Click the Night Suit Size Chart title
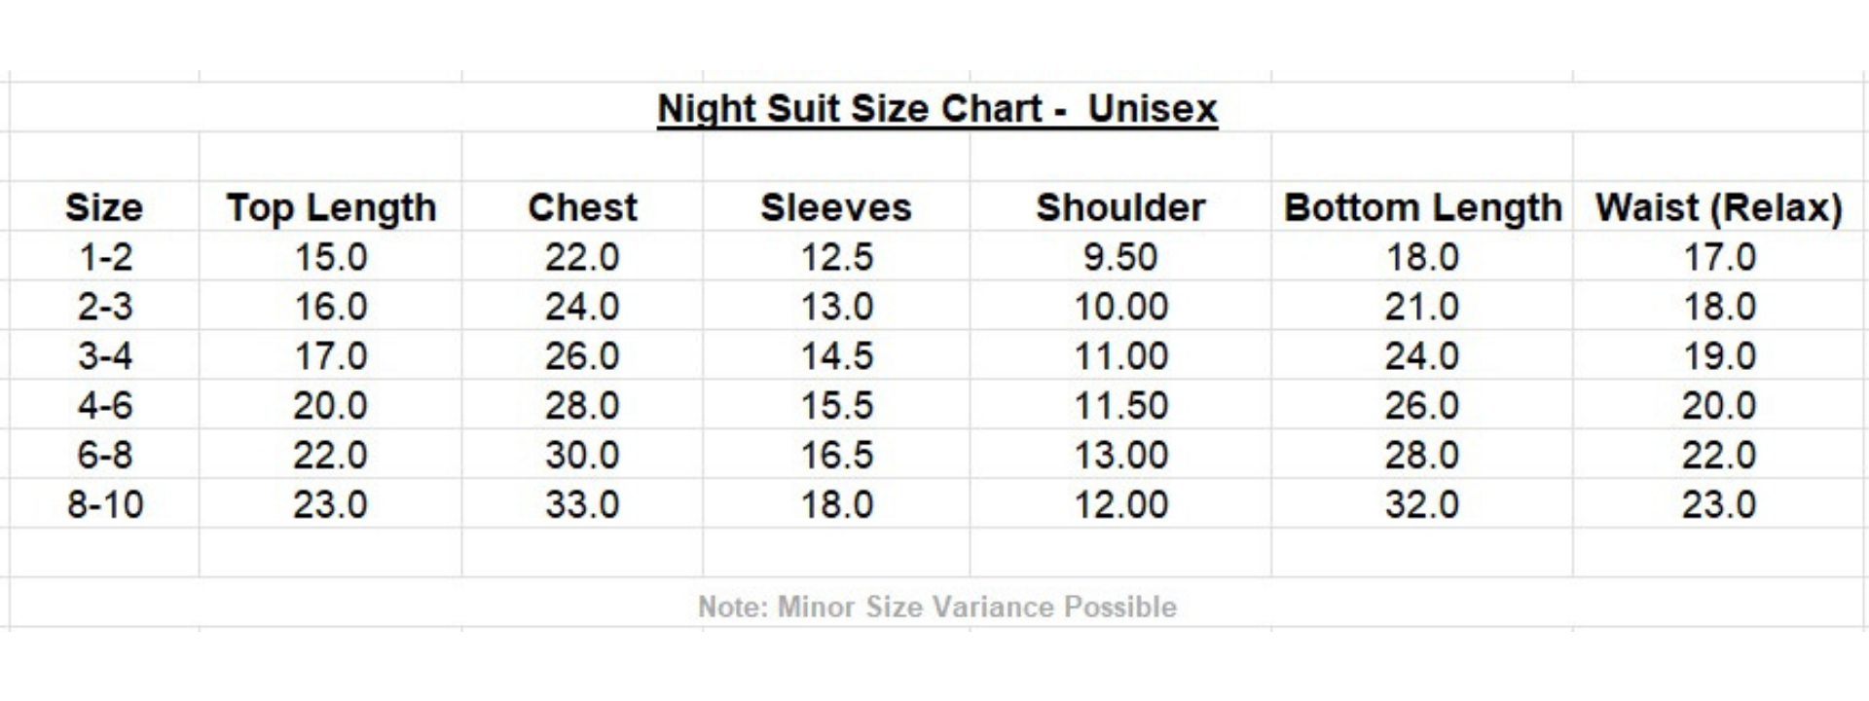The width and height of the screenshot is (1869, 701). pyautogui.click(x=936, y=108)
